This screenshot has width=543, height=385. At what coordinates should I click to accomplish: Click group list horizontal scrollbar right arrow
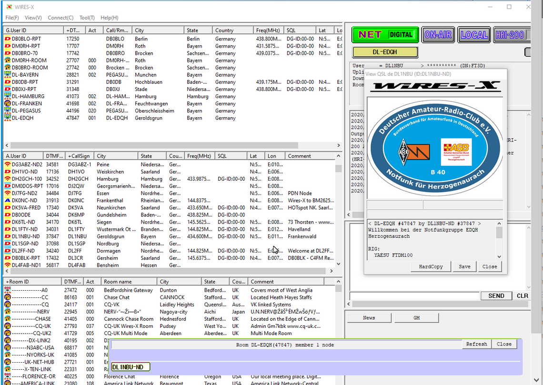[x=339, y=145]
